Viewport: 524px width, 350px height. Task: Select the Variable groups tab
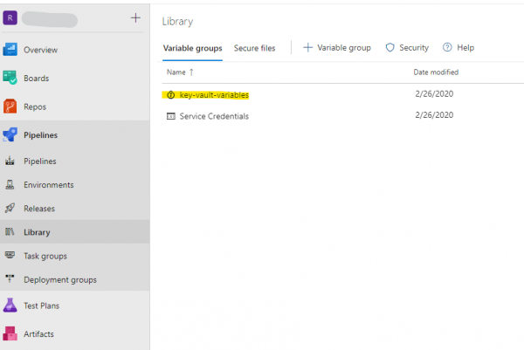(x=192, y=48)
